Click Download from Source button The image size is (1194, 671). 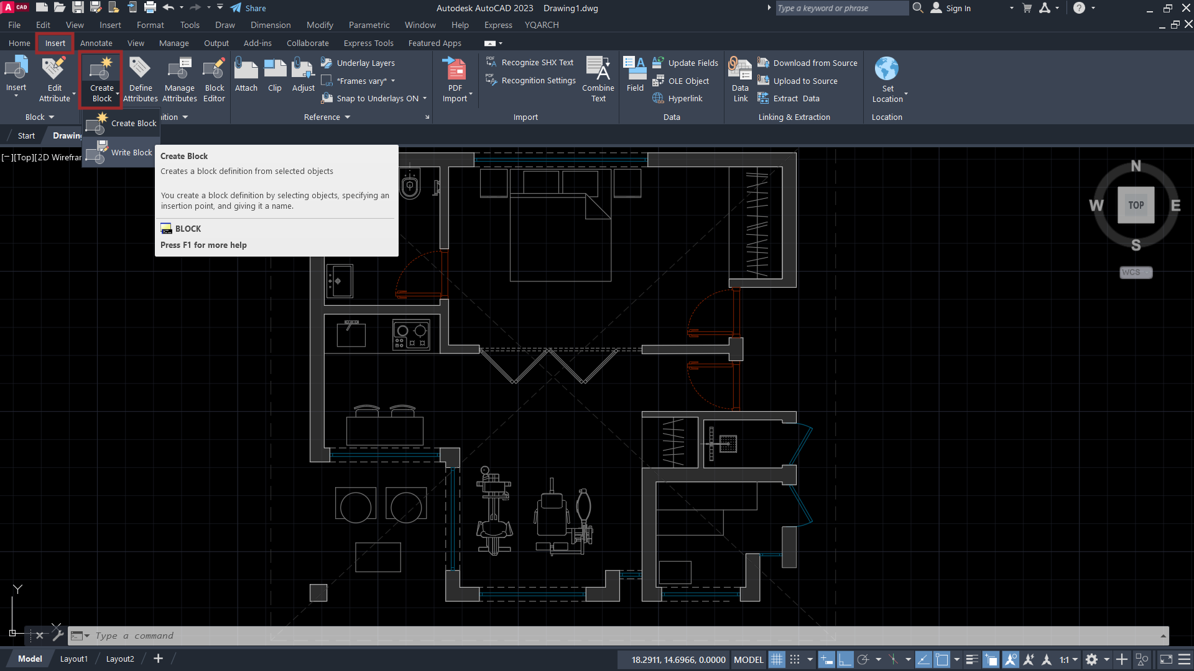point(807,63)
